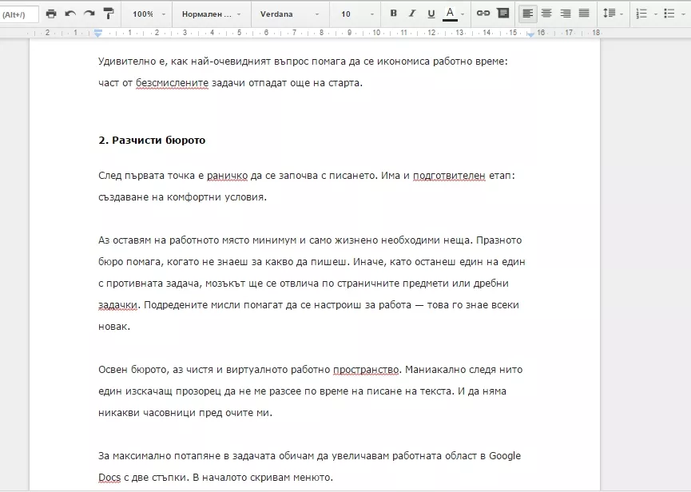The height and width of the screenshot is (492, 691).
Task: Open the line spacing options
Action: 613,14
